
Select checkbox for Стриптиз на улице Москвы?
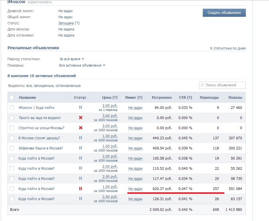(x=12, y=128)
